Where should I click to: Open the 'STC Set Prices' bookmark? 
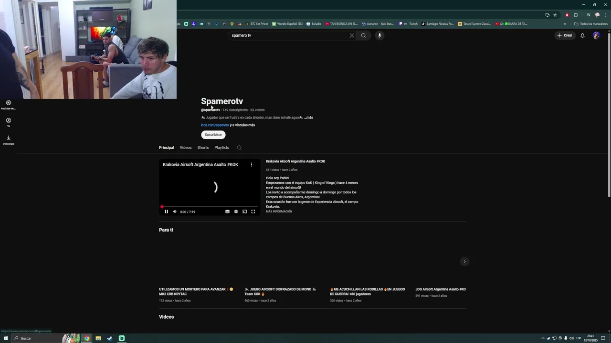[257, 24]
